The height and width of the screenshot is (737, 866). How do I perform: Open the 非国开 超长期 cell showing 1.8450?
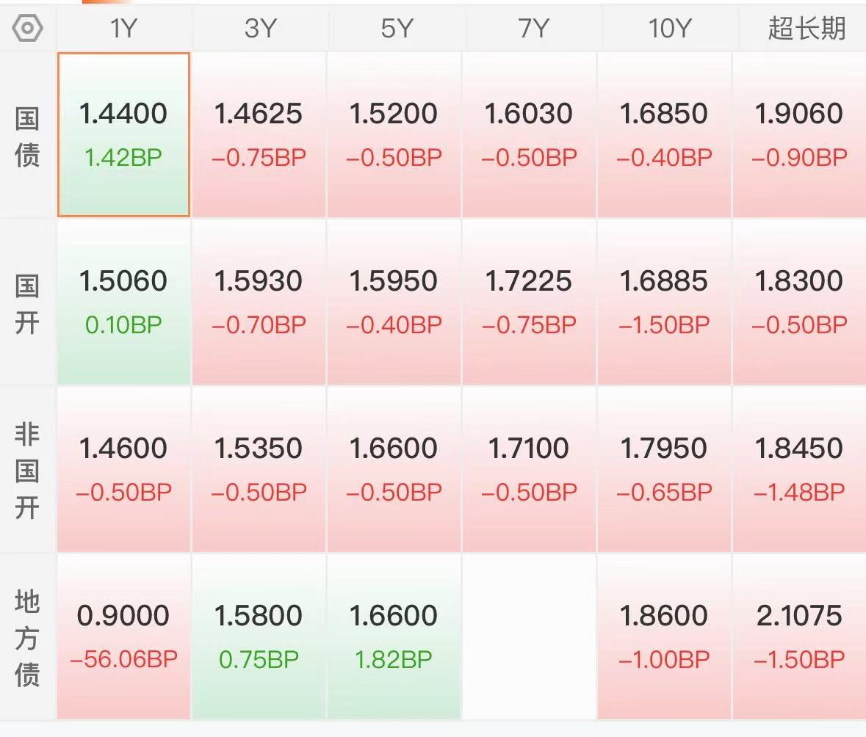(x=799, y=469)
